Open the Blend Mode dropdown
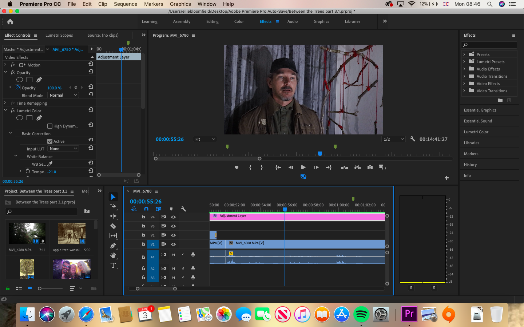 (x=63, y=95)
